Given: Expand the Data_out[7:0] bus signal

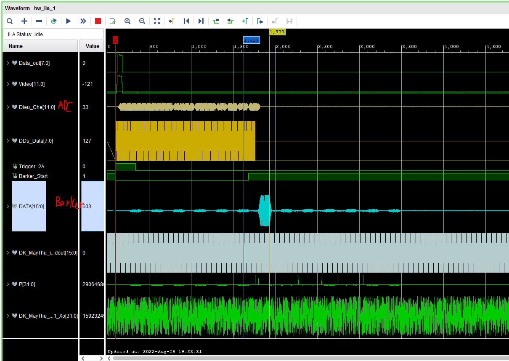Looking at the screenshot, I should (x=8, y=63).
